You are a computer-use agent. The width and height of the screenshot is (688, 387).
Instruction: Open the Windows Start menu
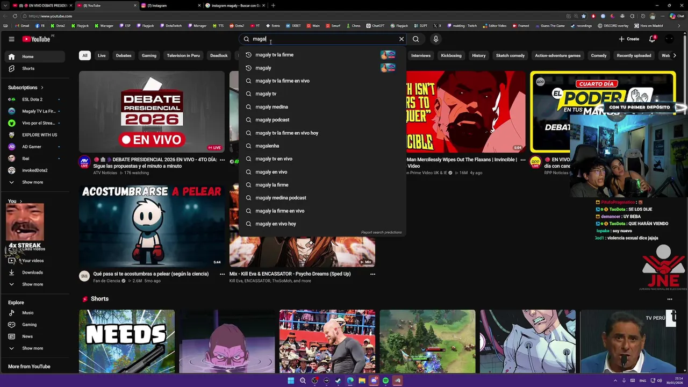pos(291,381)
